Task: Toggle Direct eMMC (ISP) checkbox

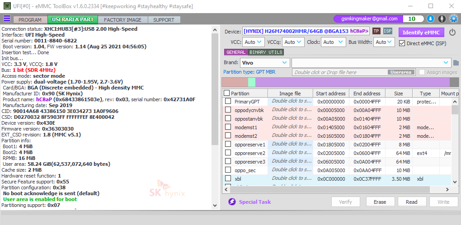Action: pos(402,43)
